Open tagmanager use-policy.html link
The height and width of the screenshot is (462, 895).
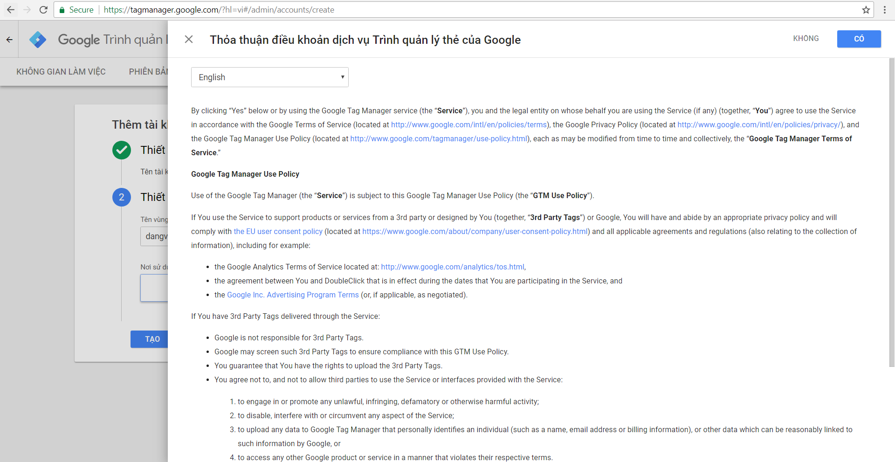pos(439,138)
